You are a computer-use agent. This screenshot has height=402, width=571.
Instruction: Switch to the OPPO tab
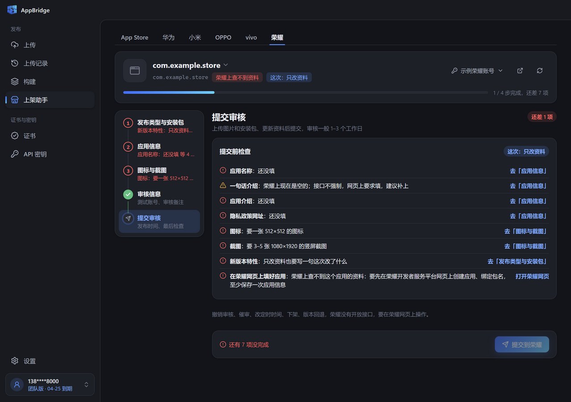223,38
